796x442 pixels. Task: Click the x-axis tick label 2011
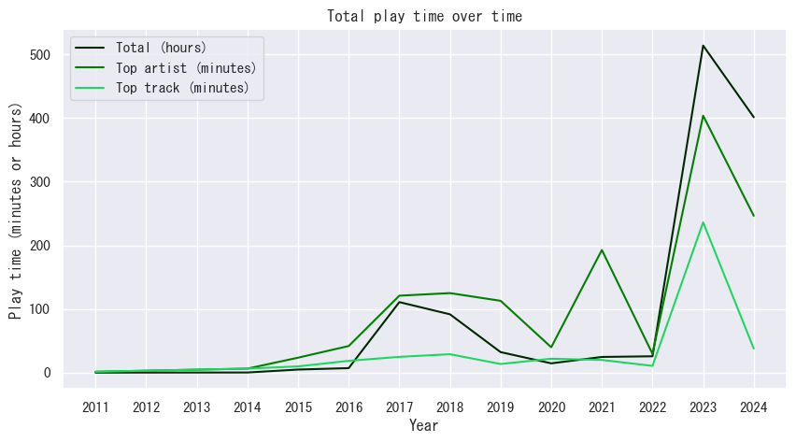click(x=95, y=407)
